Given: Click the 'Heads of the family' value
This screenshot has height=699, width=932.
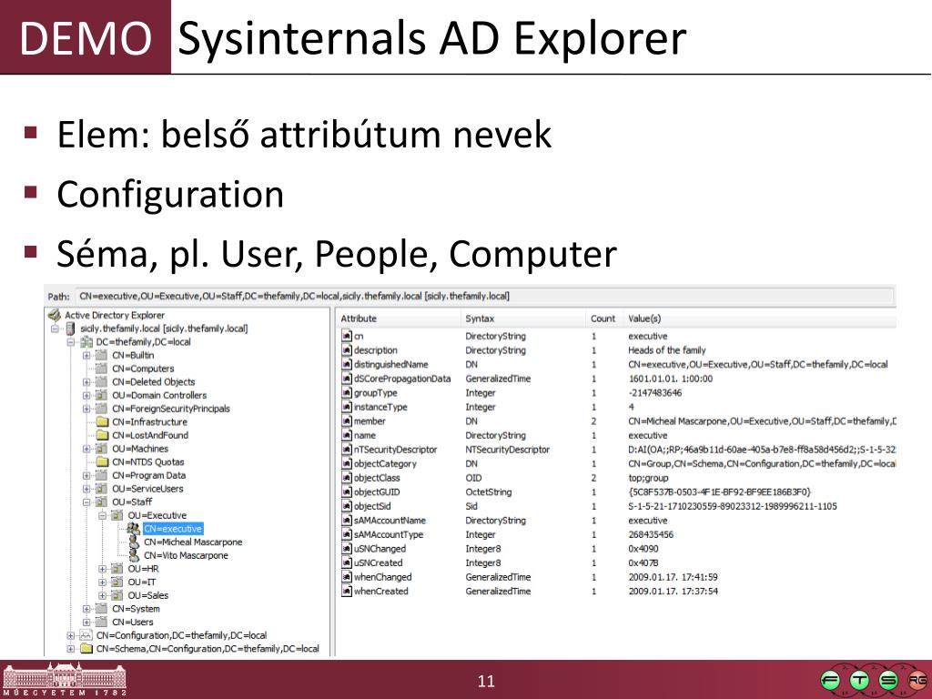Looking at the screenshot, I should point(667,350).
